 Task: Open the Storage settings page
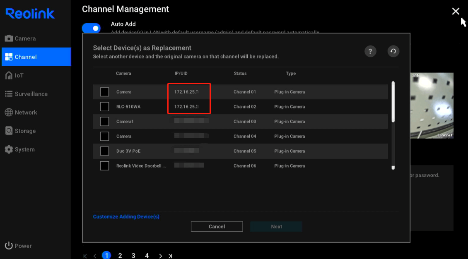coord(20,131)
